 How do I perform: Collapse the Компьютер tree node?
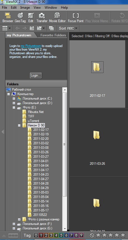point(8,94)
